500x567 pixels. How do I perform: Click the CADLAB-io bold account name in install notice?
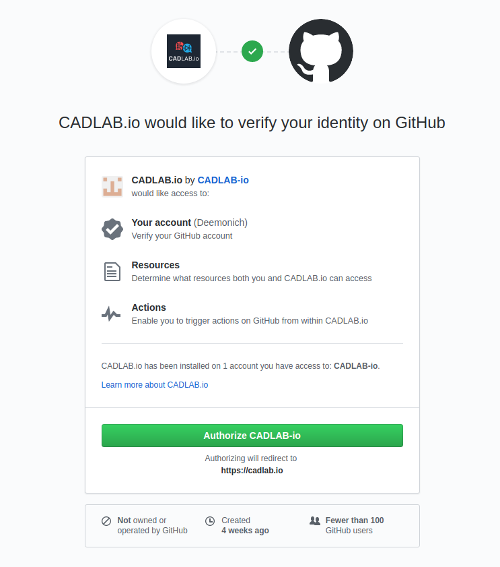click(355, 365)
